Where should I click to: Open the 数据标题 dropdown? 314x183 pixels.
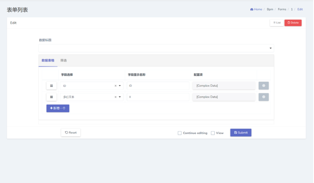tap(156, 48)
